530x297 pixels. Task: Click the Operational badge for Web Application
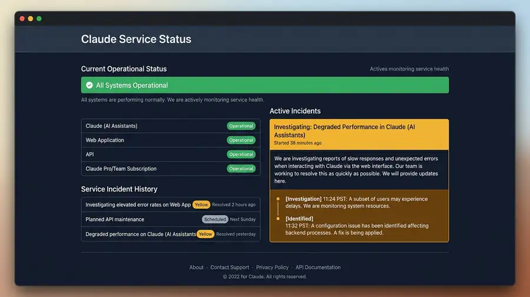[241, 140]
